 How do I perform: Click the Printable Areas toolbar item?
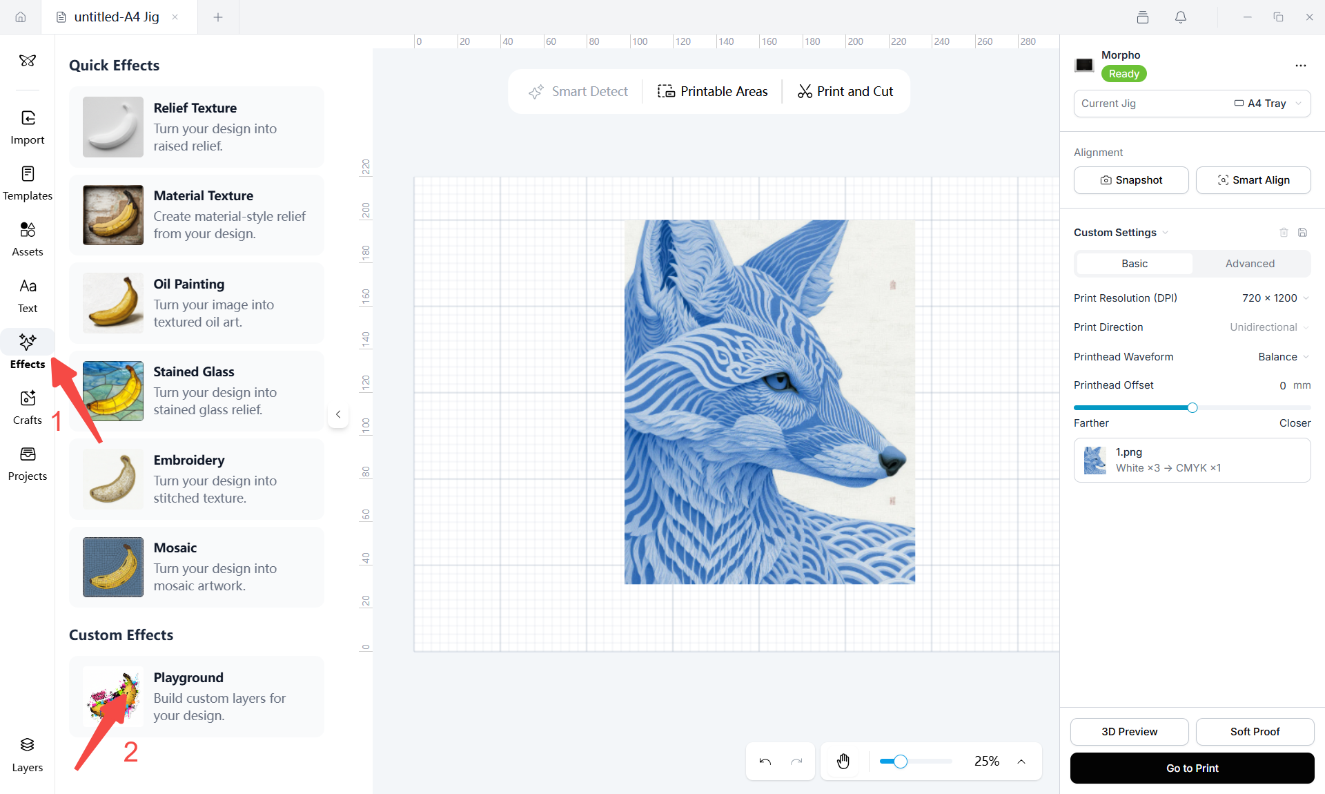pos(712,92)
